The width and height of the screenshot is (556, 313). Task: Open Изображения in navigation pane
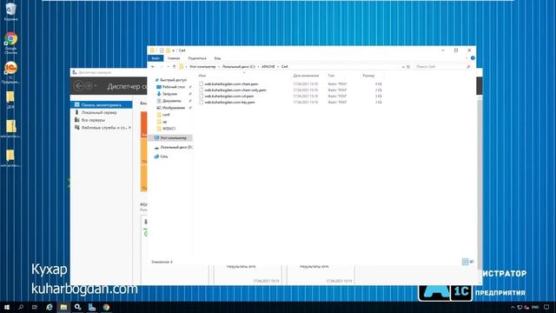coord(171,108)
